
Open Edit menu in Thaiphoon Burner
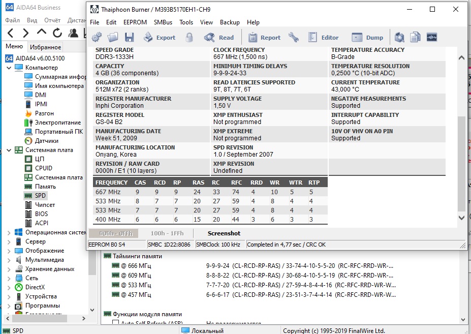click(111, 22)
